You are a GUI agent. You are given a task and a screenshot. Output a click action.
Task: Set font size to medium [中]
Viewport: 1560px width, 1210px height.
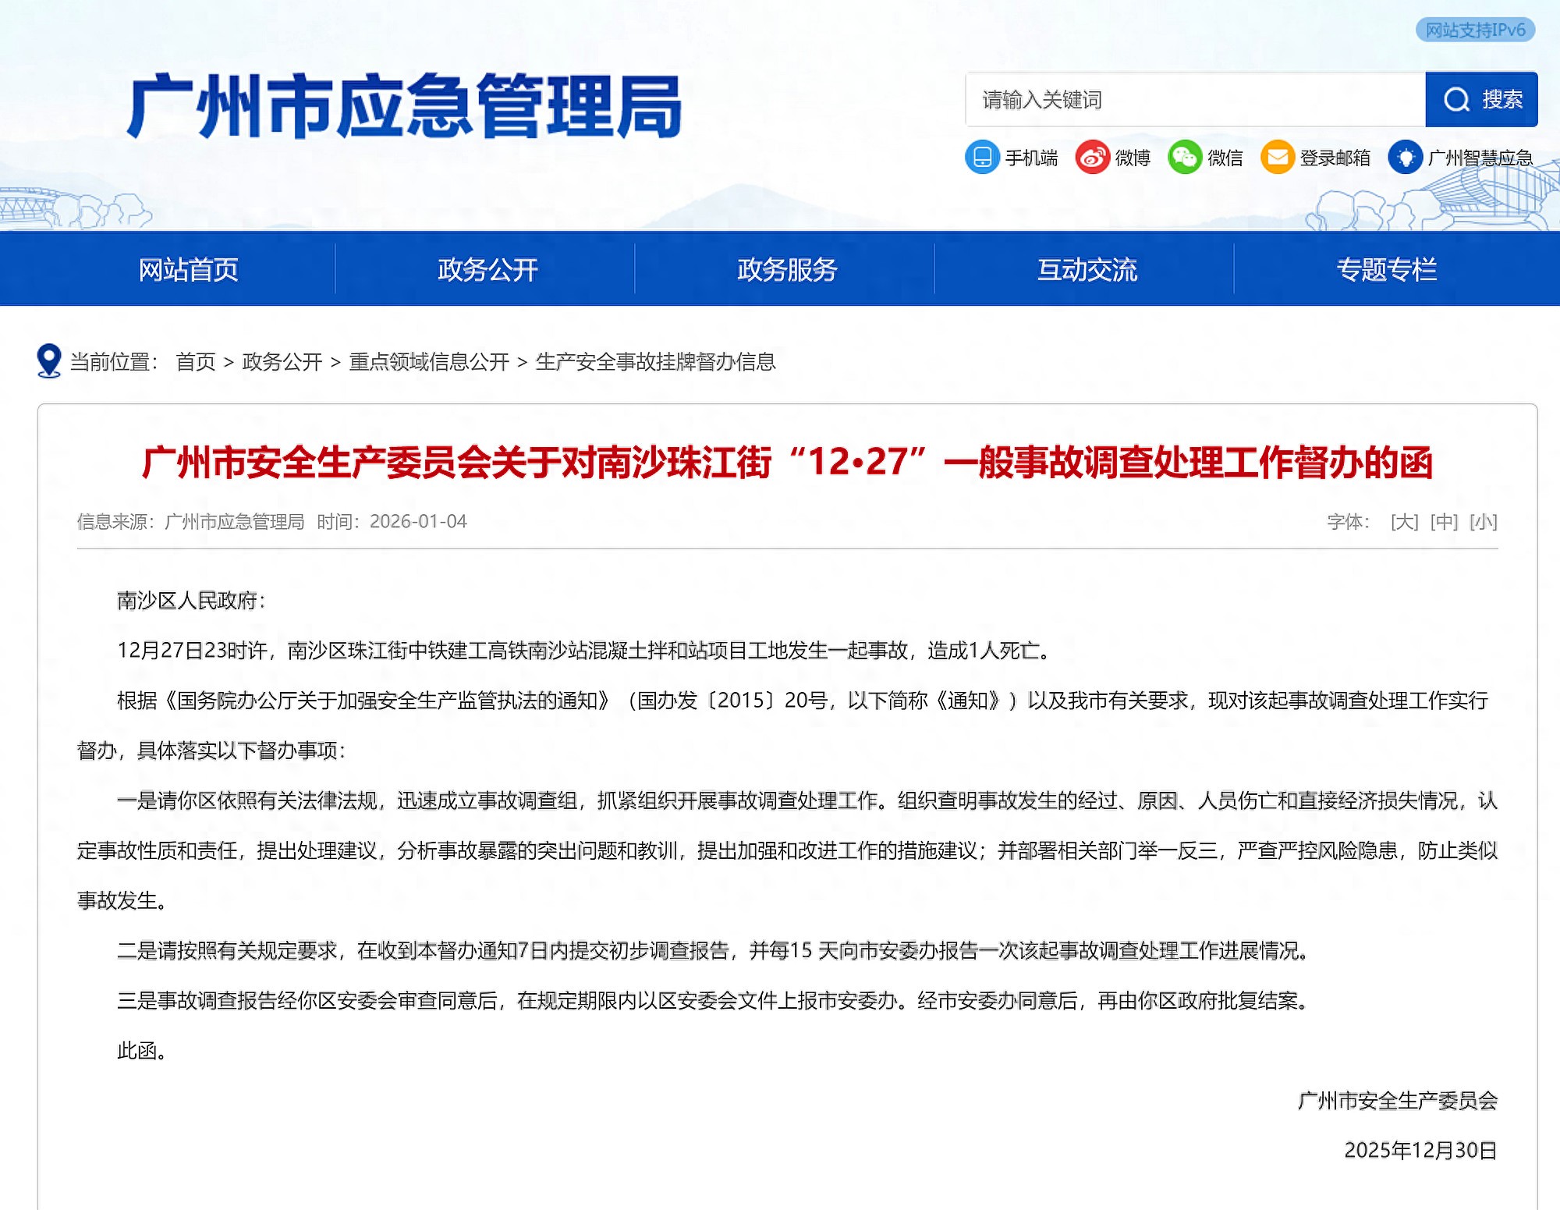1444,521
